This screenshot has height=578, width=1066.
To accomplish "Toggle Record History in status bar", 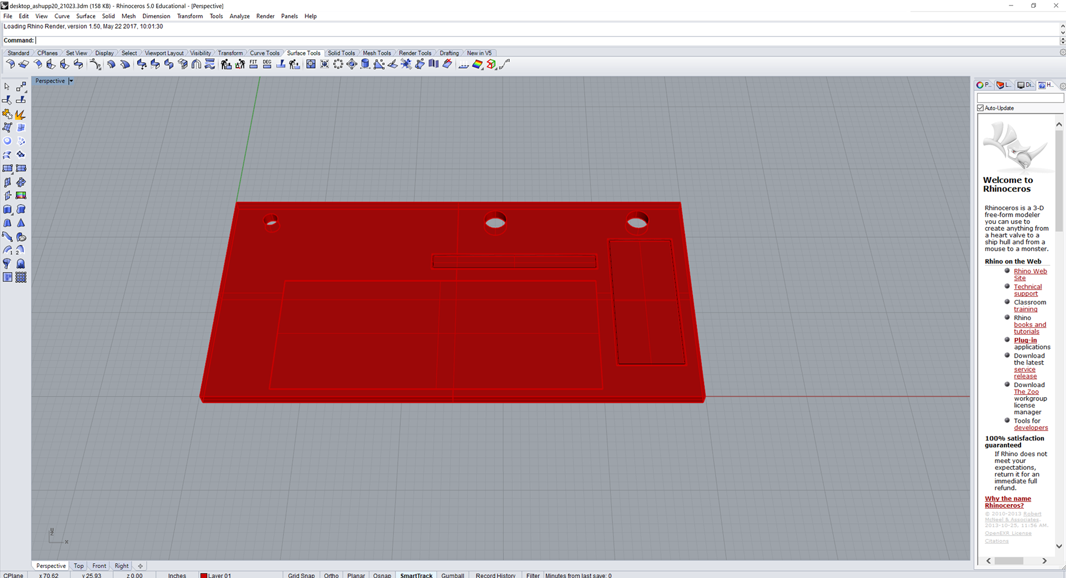I will click(x=495, y=575).
